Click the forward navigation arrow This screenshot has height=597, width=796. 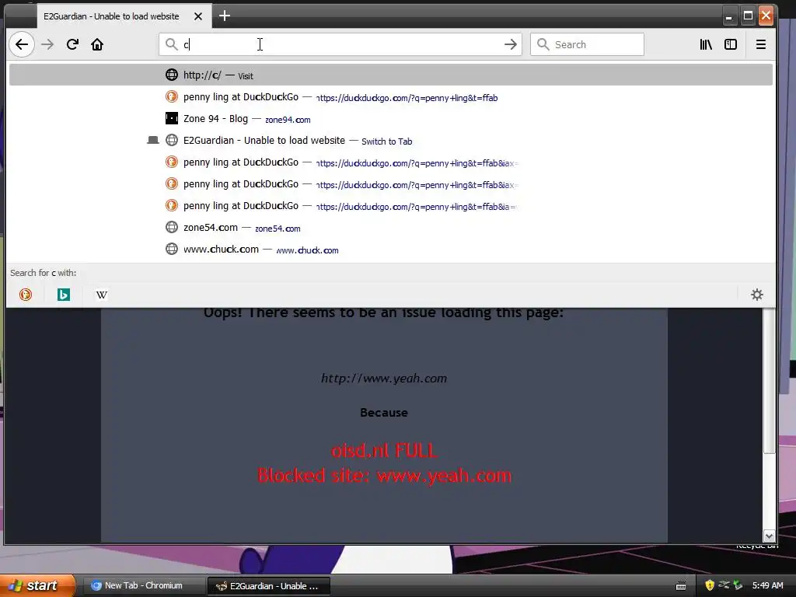tap(47, 44)
